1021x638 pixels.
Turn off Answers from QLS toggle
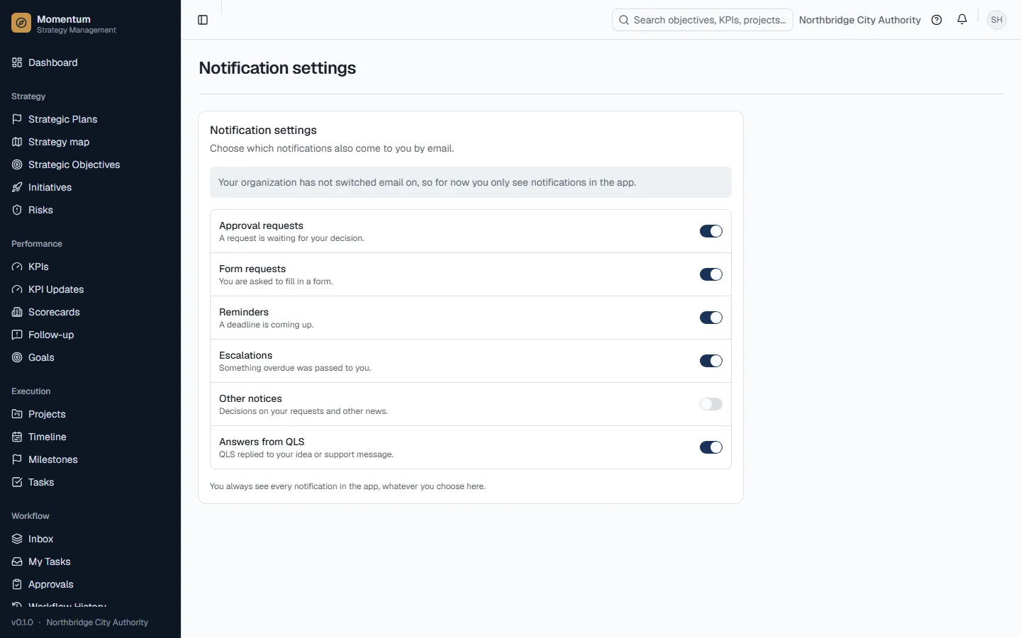tap(711, 447)
